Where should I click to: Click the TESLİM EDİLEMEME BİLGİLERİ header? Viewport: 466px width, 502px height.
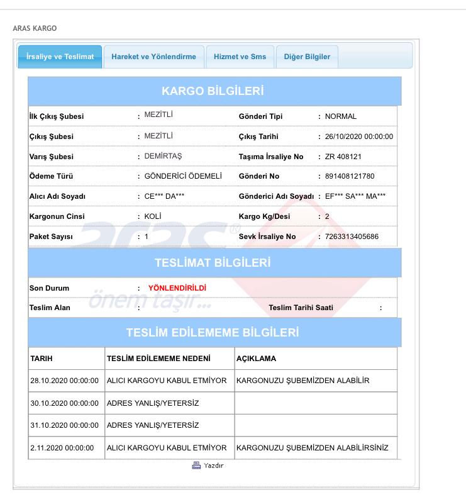[214, 332]
